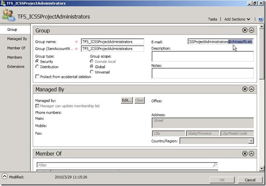Click the Member Of Filter input
The height and width of the screenshot is (186, 266).
tap(127, 165)
